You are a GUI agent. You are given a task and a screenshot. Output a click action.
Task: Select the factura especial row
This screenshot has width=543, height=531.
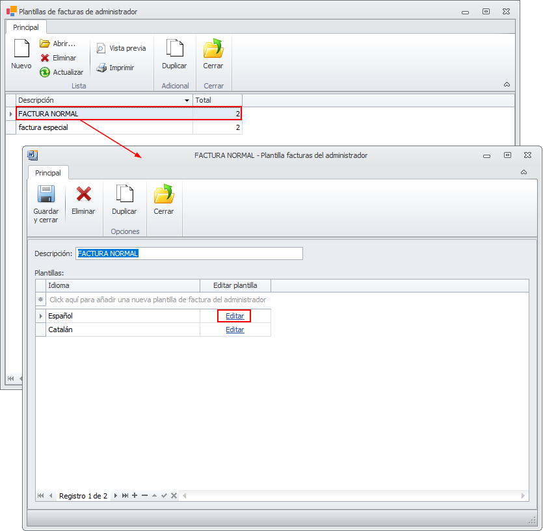pos(129,127)
